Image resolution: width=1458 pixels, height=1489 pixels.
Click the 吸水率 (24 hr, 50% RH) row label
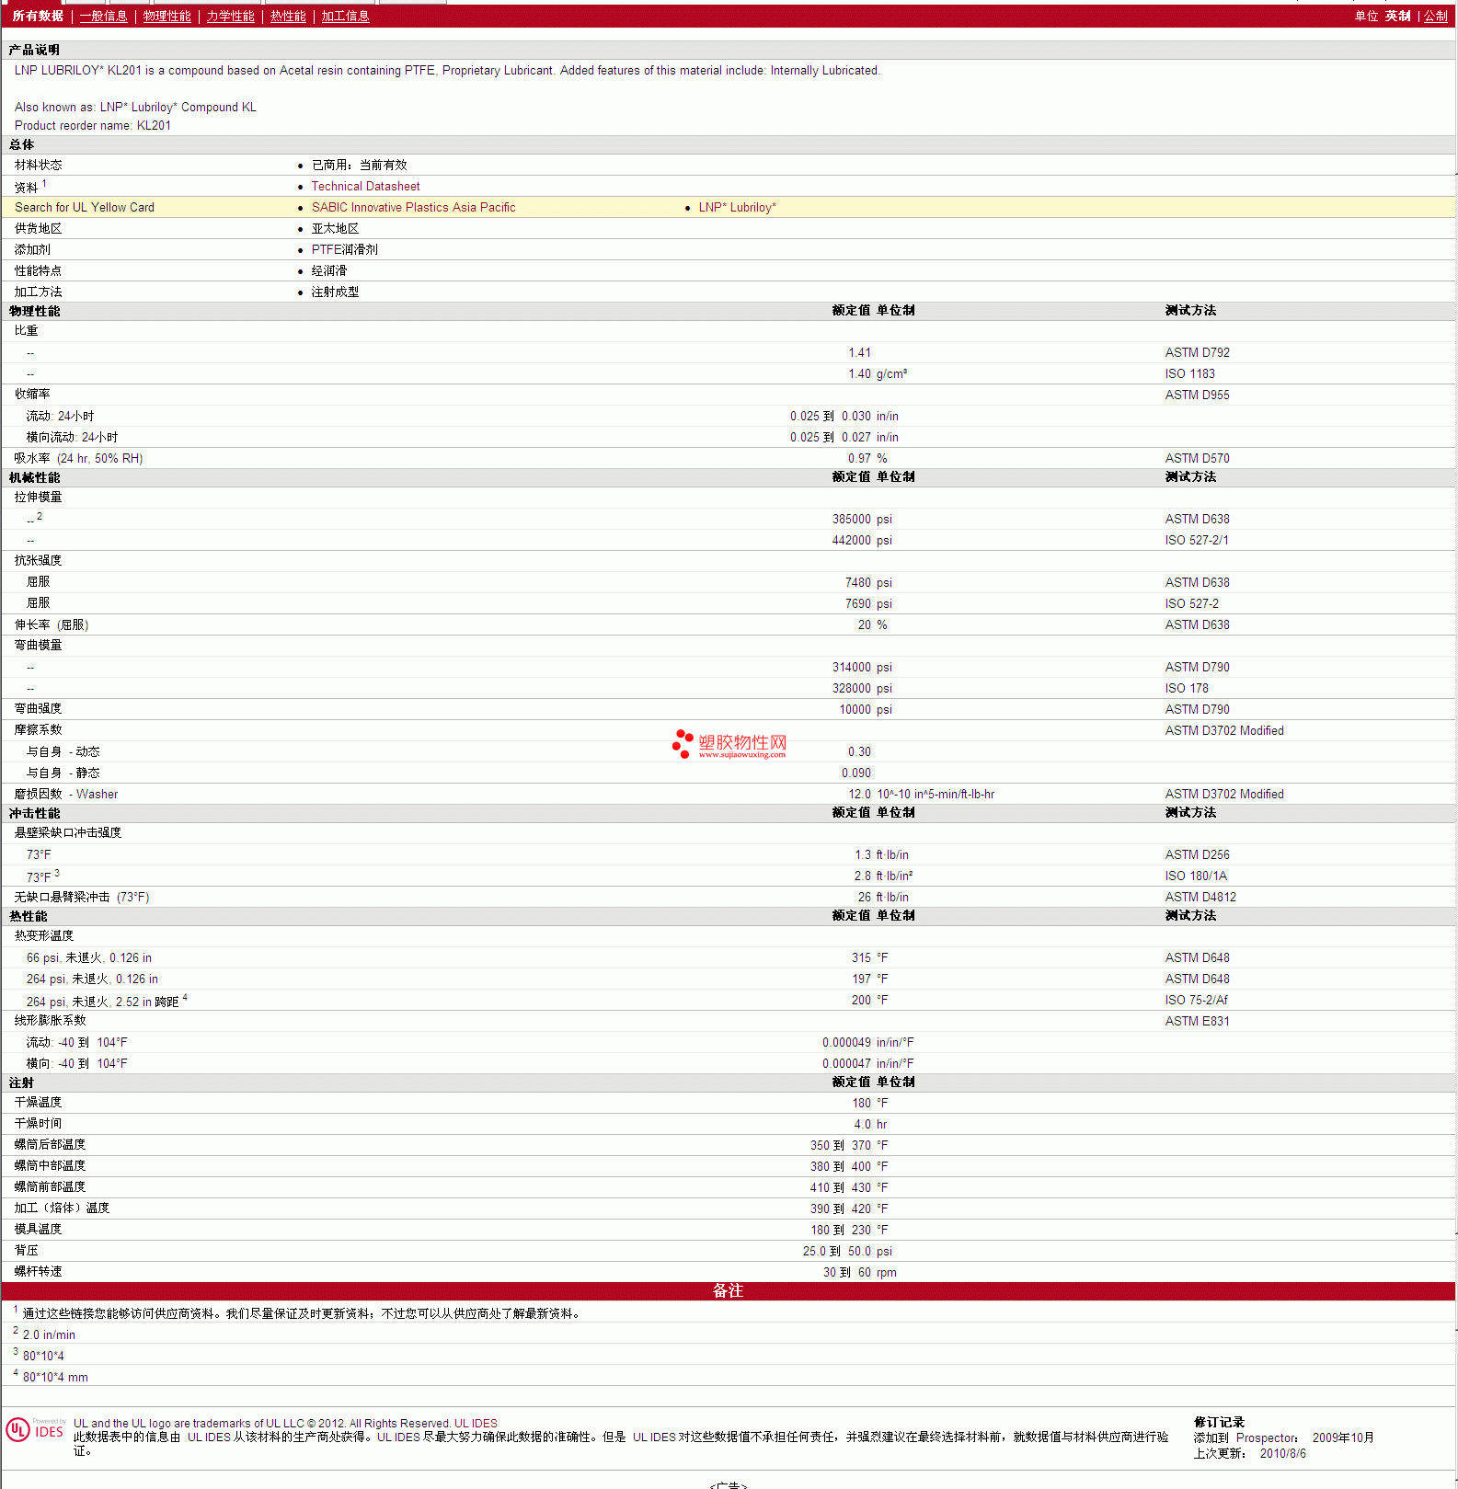click(x=78, y=459)
